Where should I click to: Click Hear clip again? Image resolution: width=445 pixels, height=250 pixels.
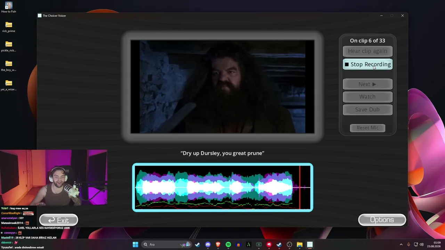pos(367,51)
